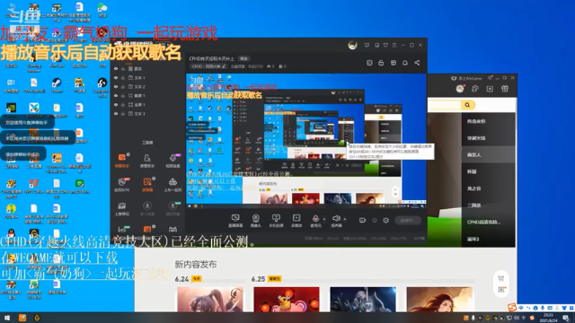This screenshot has width=575, height=323.
Task: Select 穿越火线 in the WeGame game list
Action: pyautogui.click(x=489, y=138)
